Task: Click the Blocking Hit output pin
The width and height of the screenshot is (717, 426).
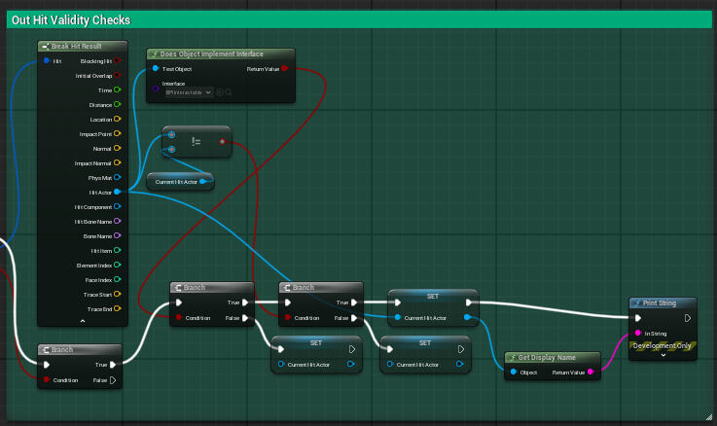Action: (118, 61)
